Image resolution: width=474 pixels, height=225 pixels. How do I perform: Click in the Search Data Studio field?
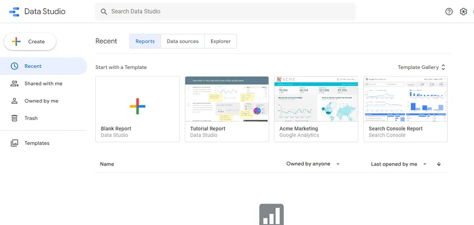(x=225, y=12)
